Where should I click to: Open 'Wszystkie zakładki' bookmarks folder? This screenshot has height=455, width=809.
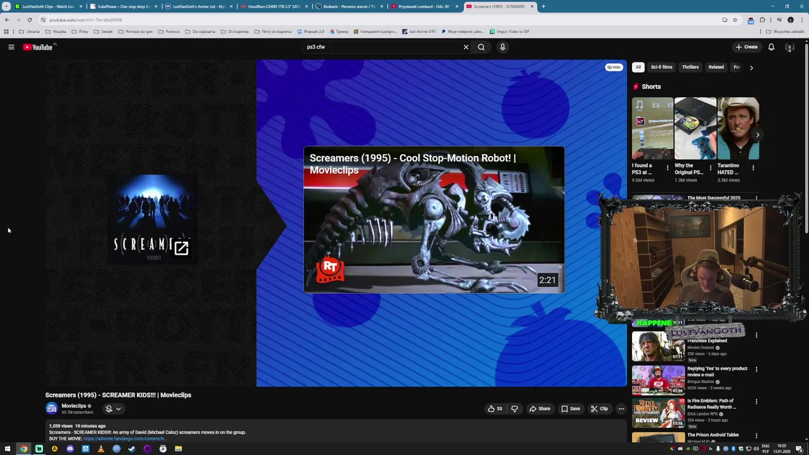(x=786, y=32)
